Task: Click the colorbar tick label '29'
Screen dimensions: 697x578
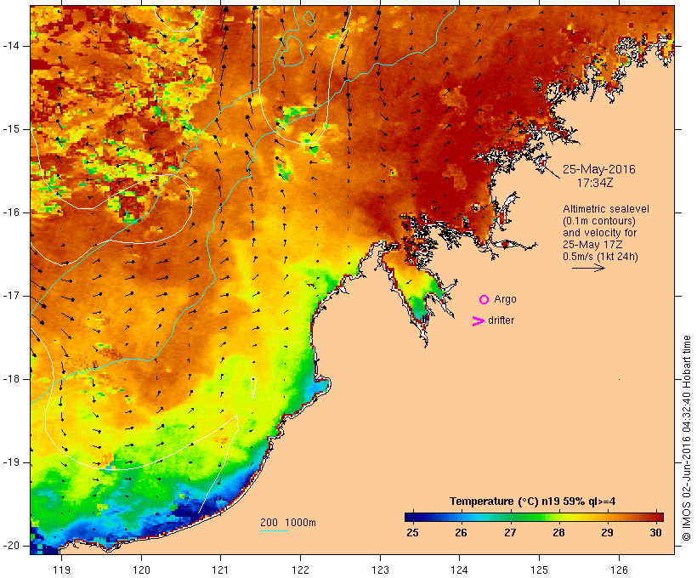Action: 607,533
